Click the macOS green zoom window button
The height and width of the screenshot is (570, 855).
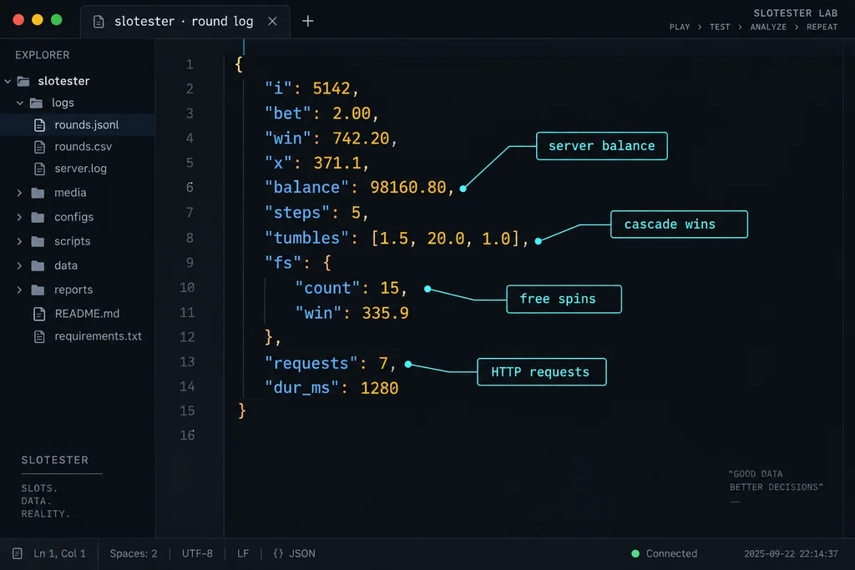pyautogui.click(x=56, y=20)
